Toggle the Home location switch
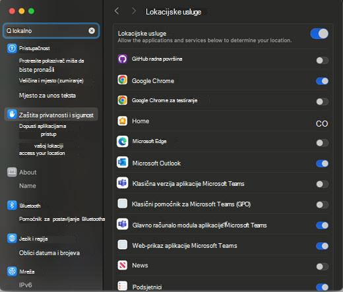Image resolution: width=343 pixels, height=292 pixels. tap(322, 123)
